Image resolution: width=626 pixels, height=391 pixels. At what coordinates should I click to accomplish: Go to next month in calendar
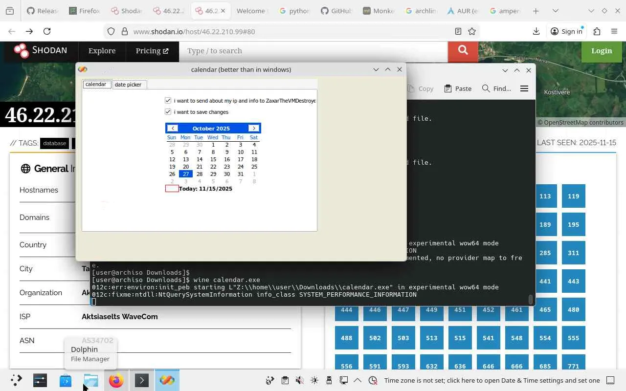[253, 129]
